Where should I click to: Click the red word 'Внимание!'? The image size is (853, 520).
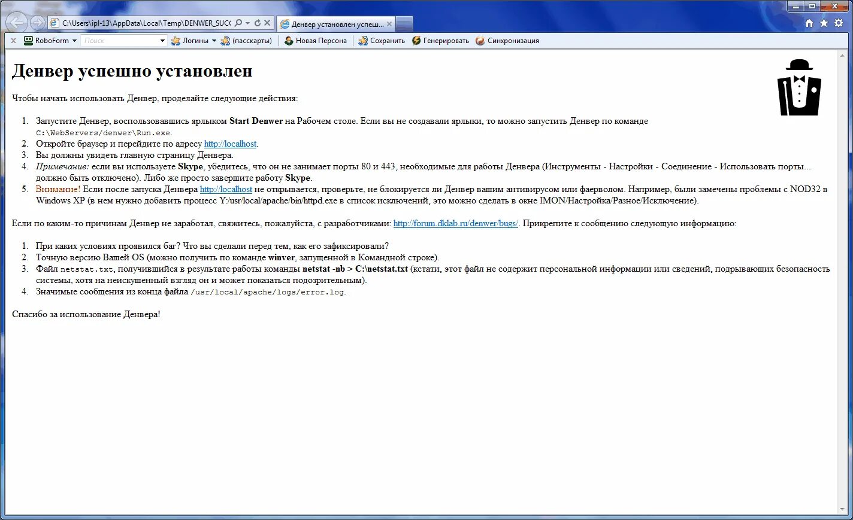(58, 189)
